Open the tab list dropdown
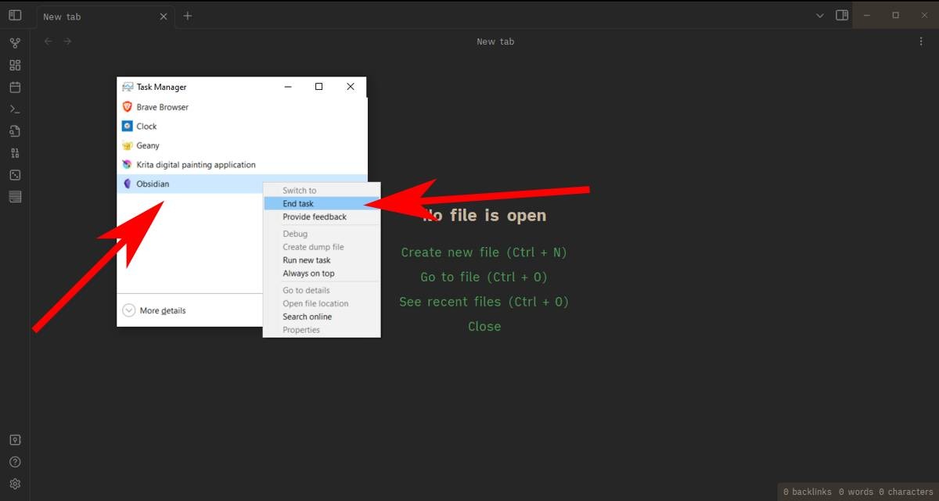 tap(819, 15)
